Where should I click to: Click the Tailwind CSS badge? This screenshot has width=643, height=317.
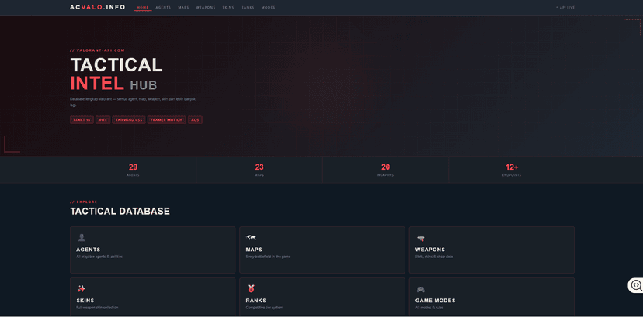pos(129,120)
